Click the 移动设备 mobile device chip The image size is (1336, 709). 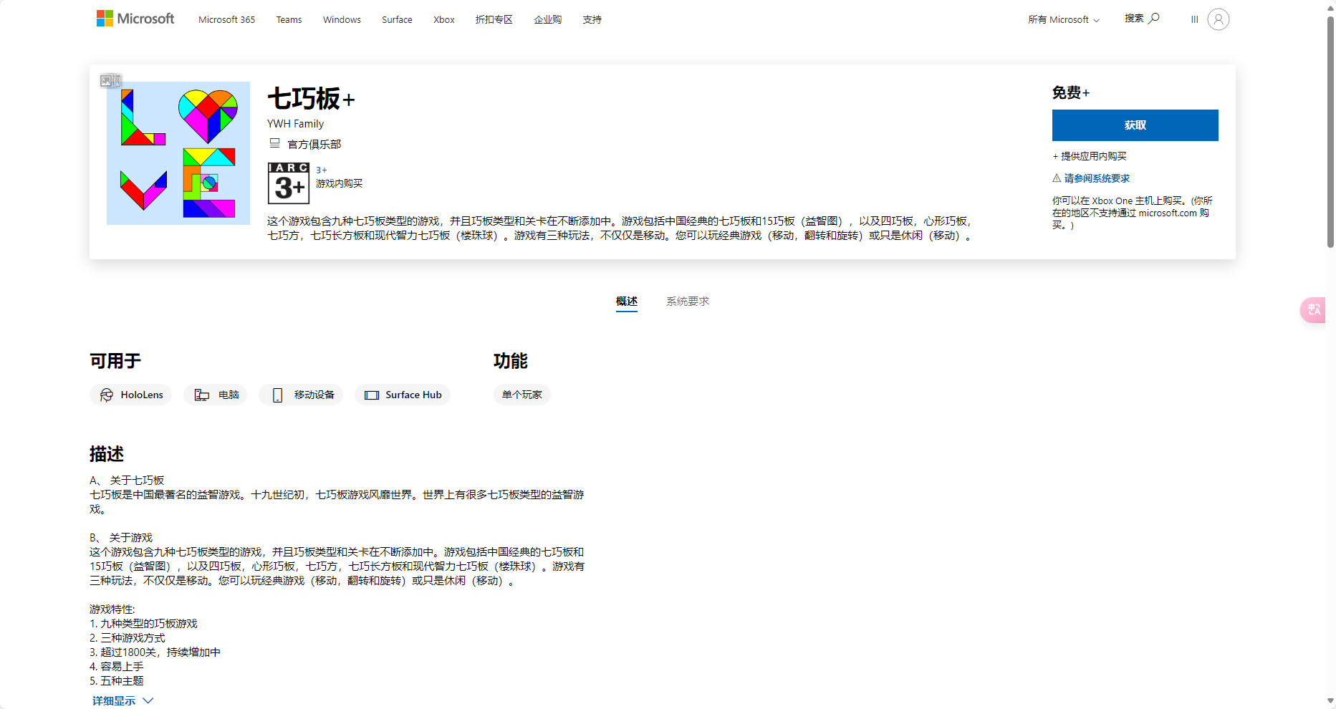click(x=301, y=395)
